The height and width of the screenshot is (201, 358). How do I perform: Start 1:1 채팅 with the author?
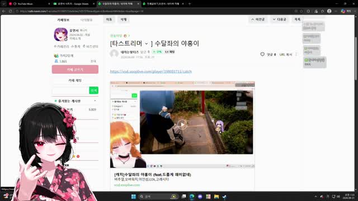(169, 52)
